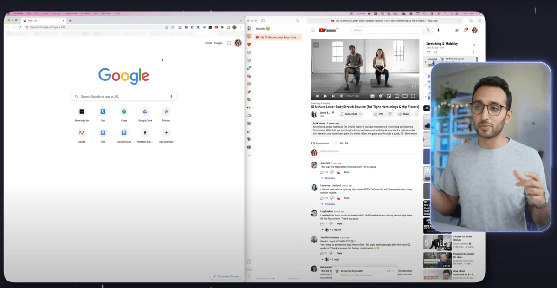Open Chrome's share page icon in the address bar

point(167,27)
